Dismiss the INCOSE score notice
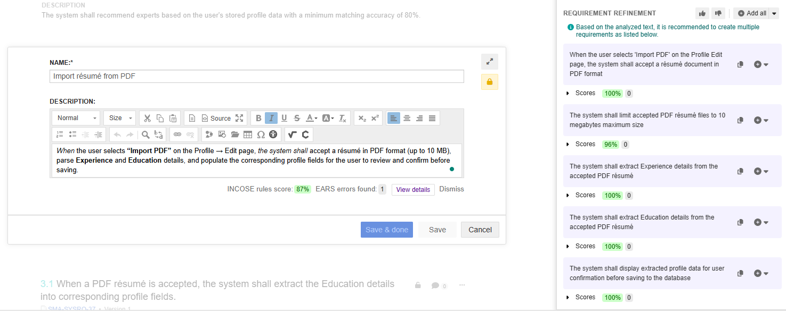786x311 pixels. pos(451,189)
